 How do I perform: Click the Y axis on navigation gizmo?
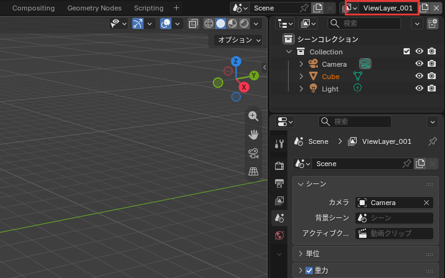254,75
